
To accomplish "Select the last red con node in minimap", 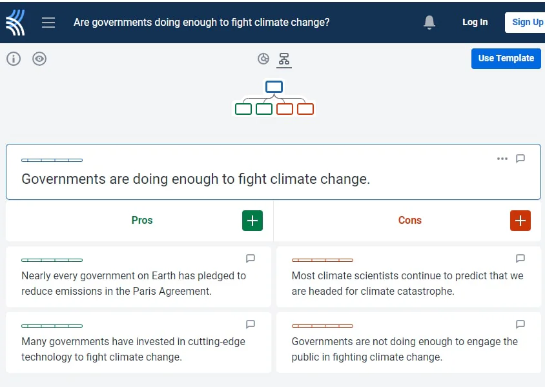I will pos(305,109).
